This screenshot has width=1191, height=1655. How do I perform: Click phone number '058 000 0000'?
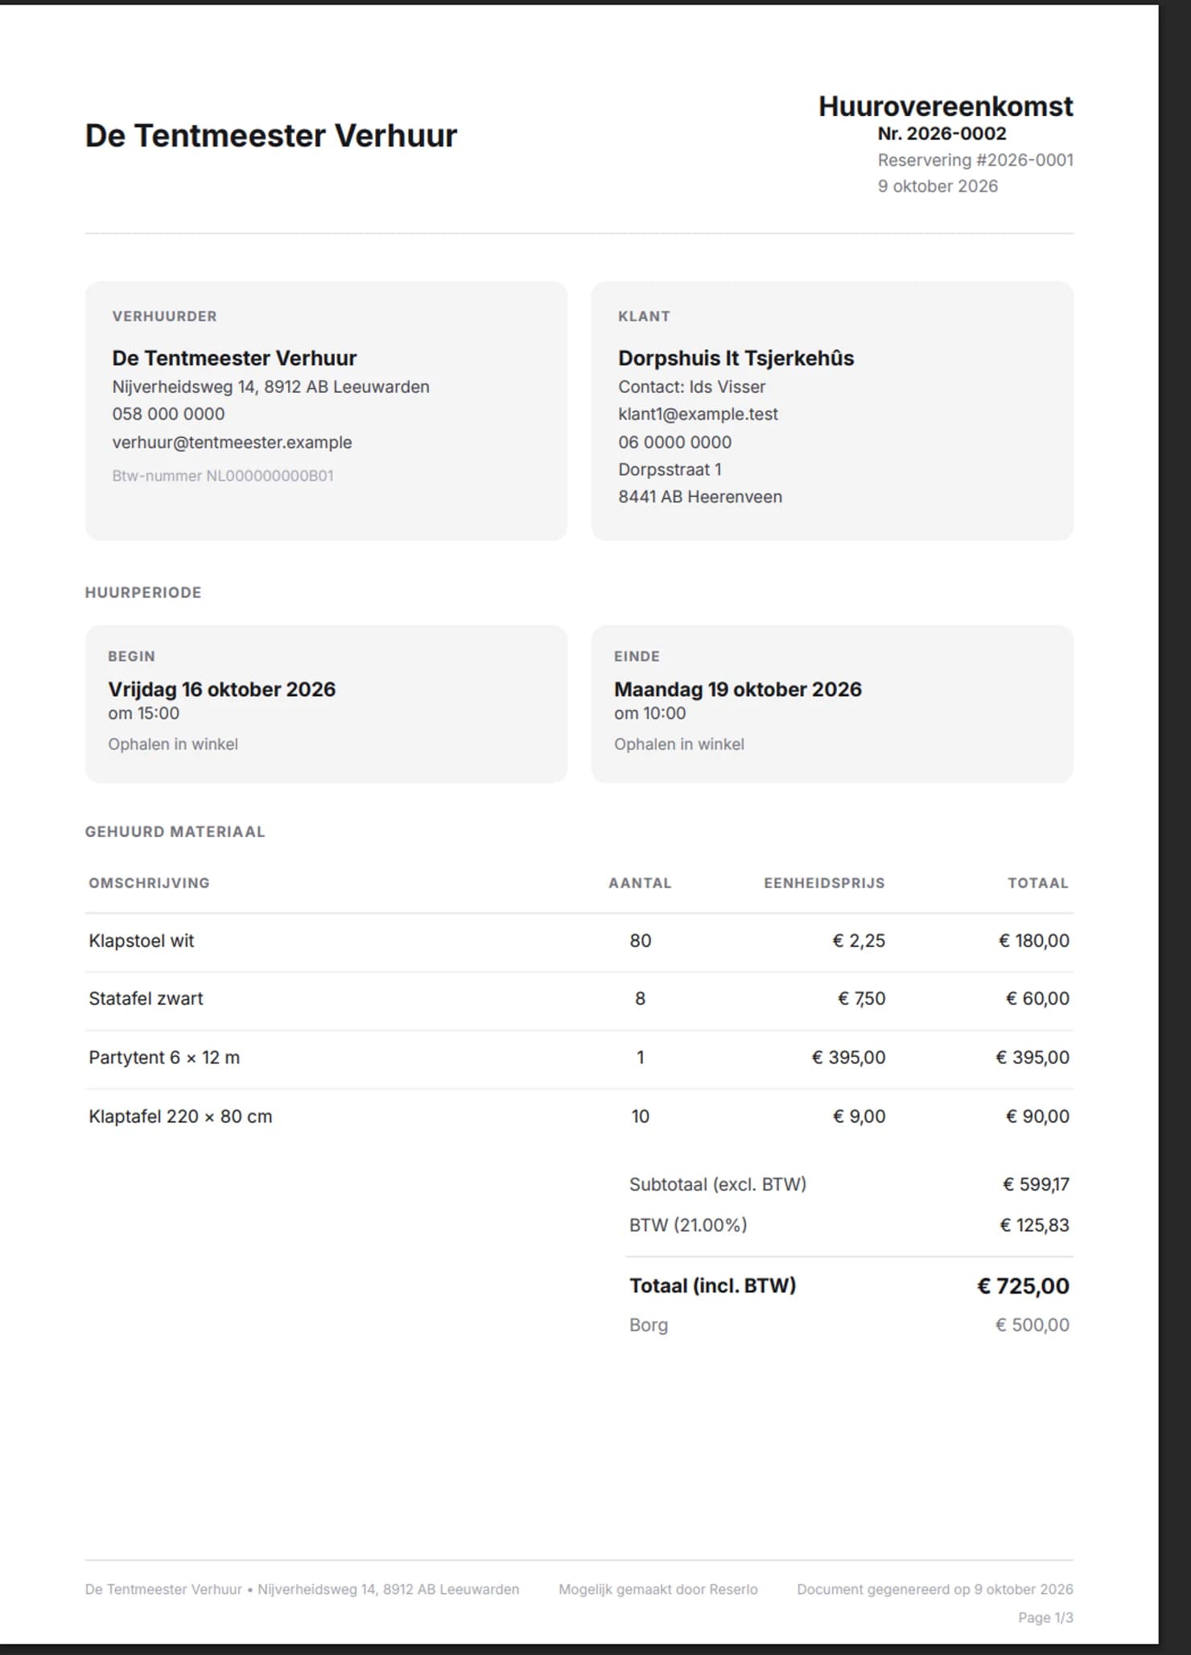(x=168, y=414)
